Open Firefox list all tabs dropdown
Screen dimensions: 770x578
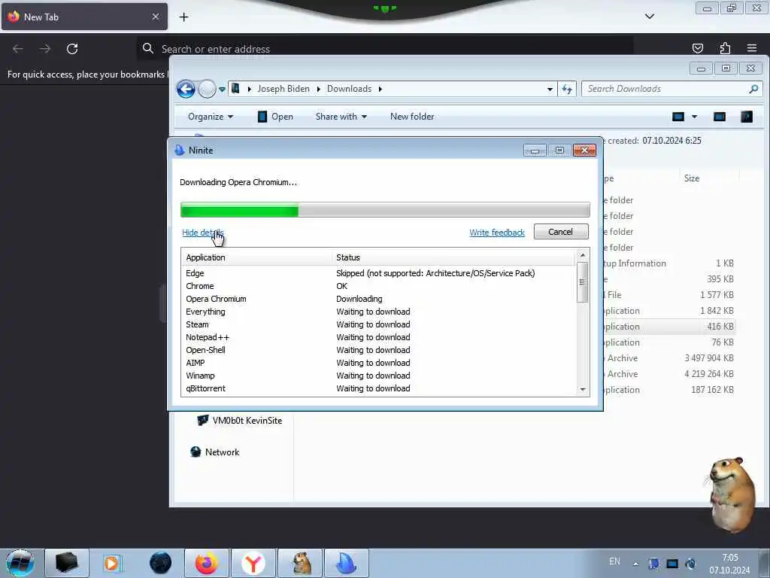pyautogui.click(x=649, y=17)
